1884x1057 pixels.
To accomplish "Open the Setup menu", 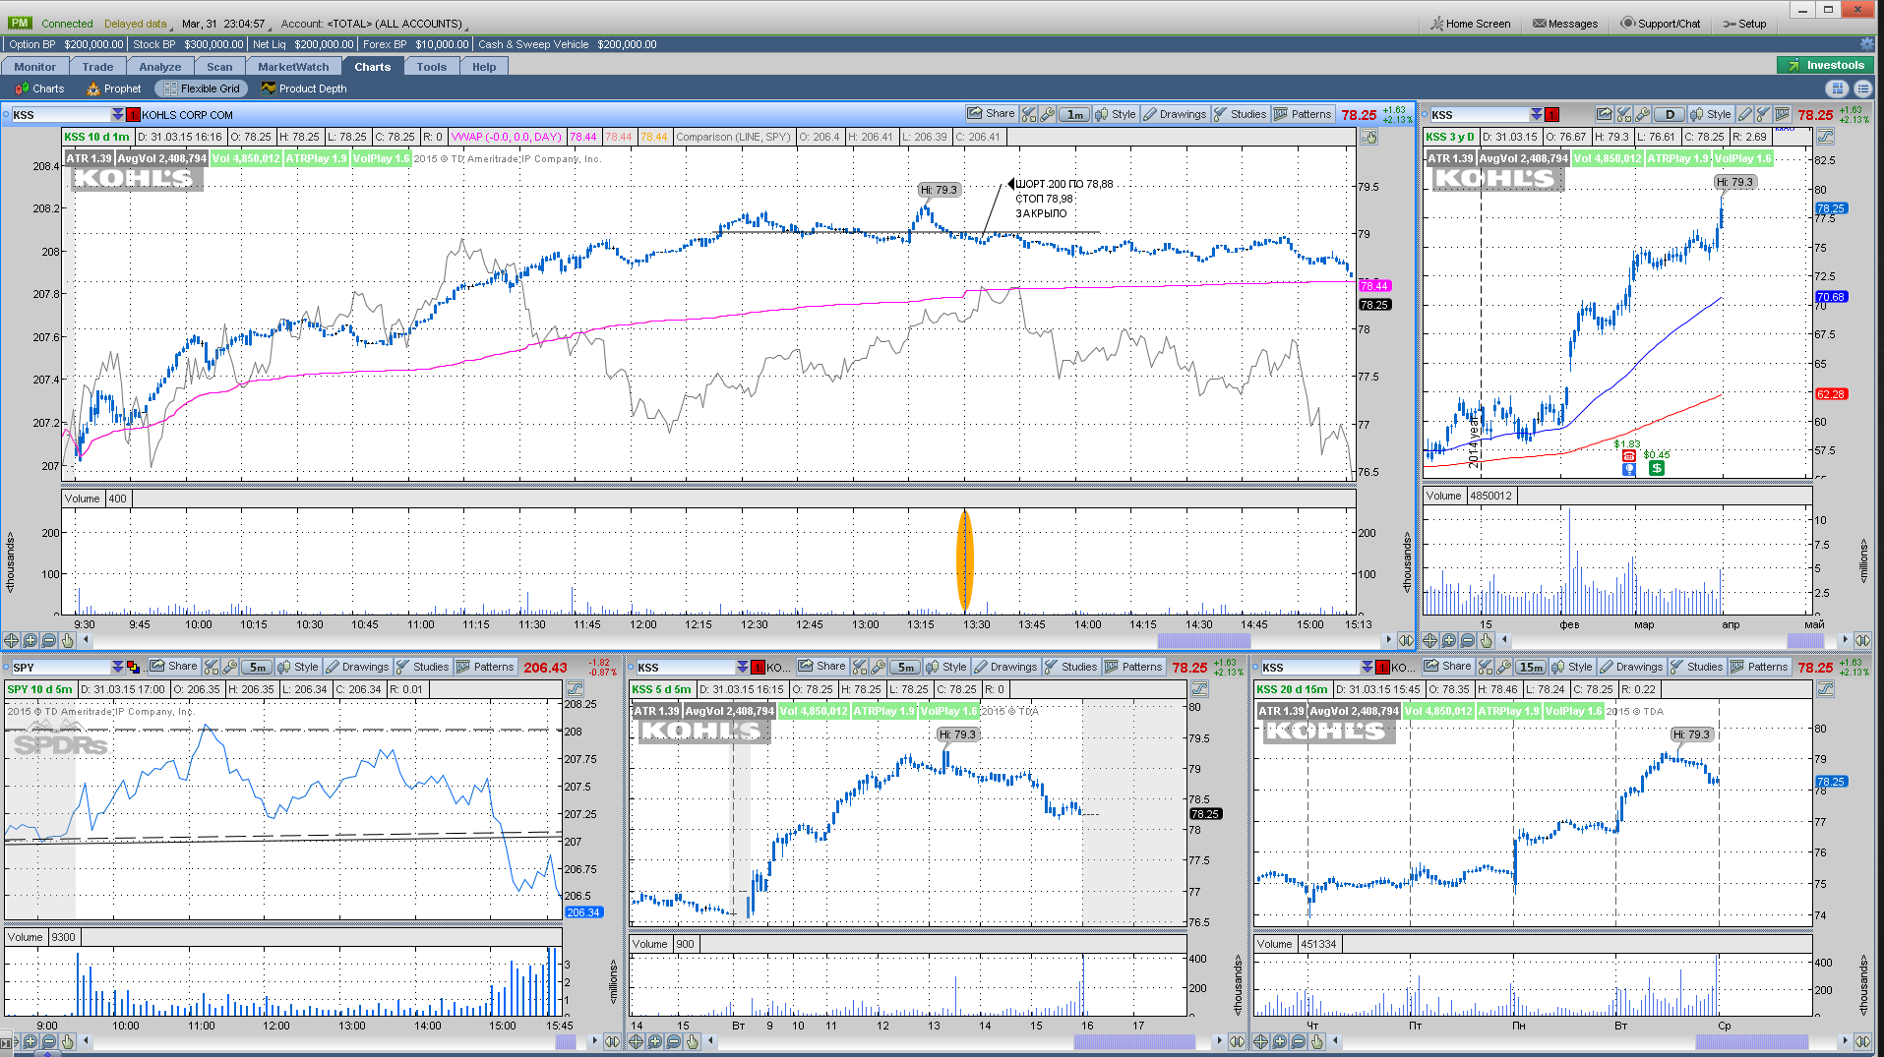I will point(1744,24).
